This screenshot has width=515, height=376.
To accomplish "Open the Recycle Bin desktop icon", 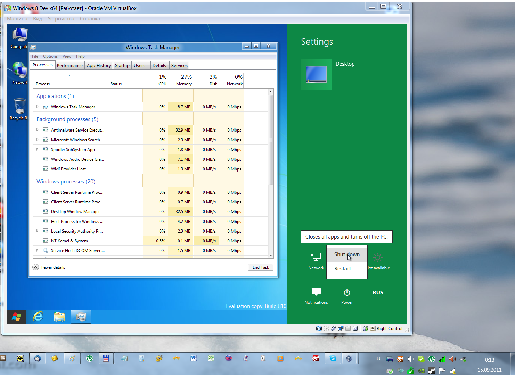I will [x=19, y=109].
